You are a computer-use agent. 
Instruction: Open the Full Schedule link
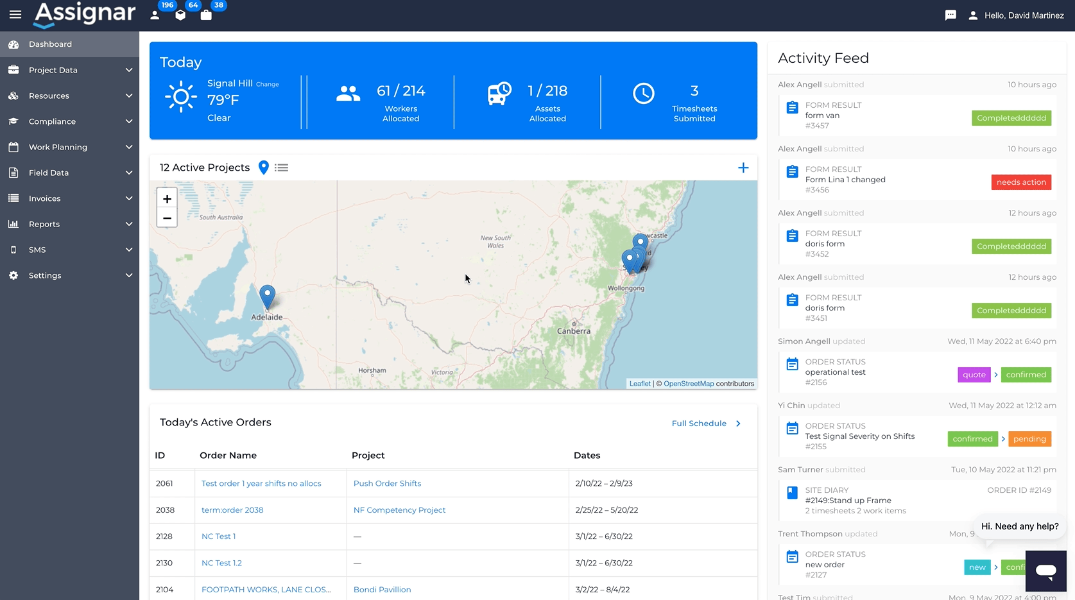706,424
